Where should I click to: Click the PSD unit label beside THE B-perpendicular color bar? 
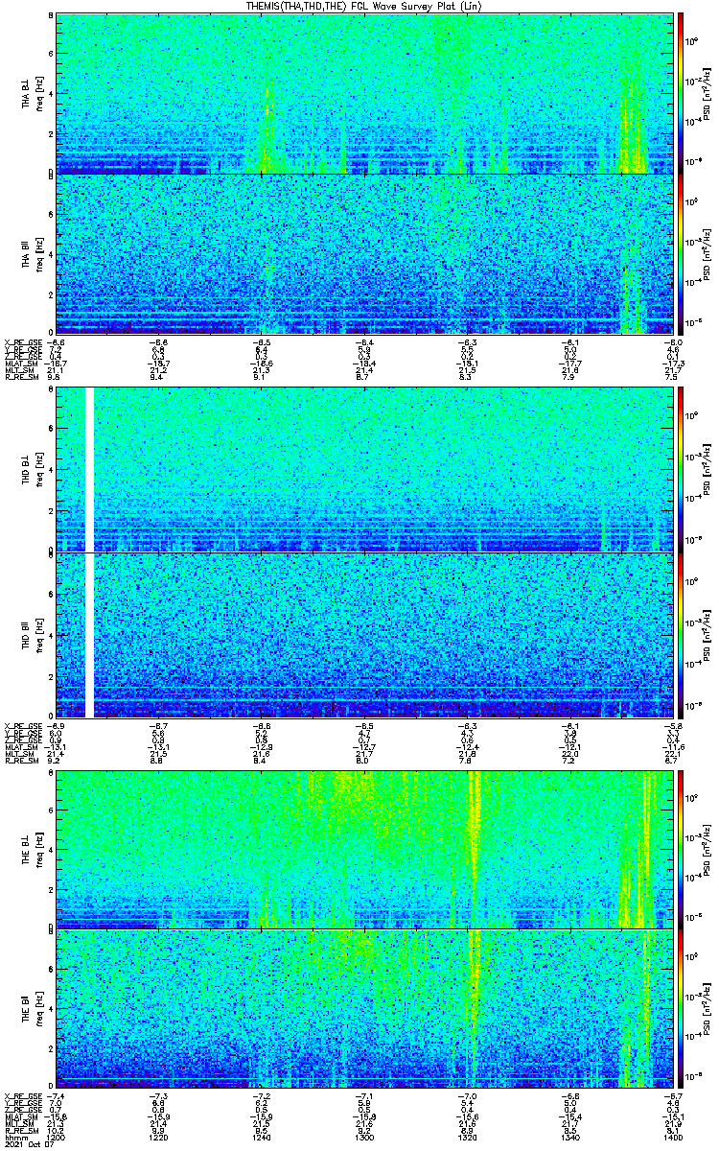[708, 849]
